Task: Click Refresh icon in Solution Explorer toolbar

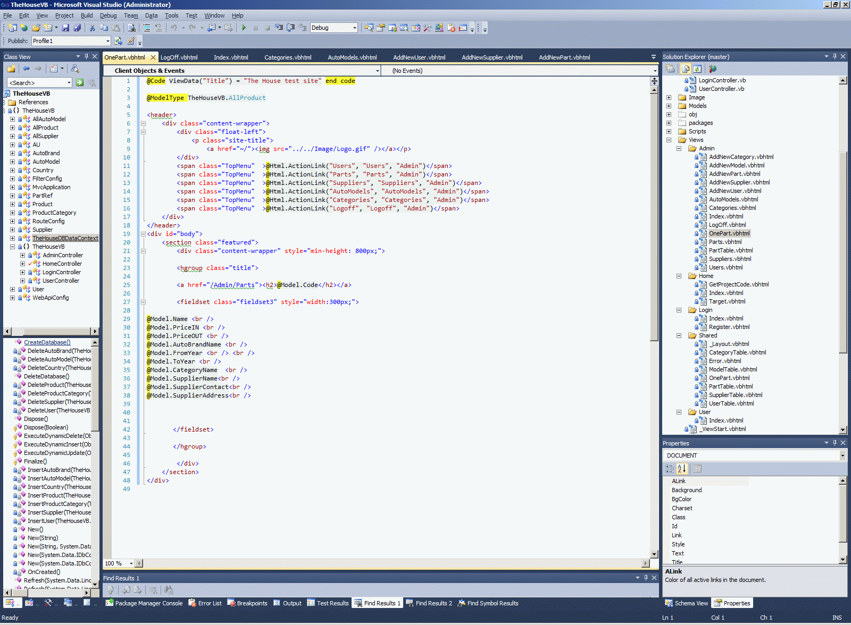Action: (697, 69)
